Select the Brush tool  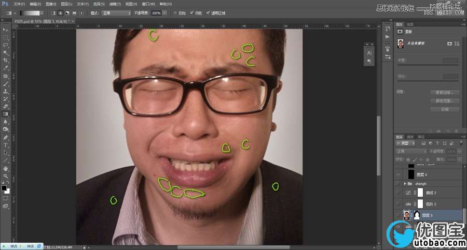tap(5, 84)
